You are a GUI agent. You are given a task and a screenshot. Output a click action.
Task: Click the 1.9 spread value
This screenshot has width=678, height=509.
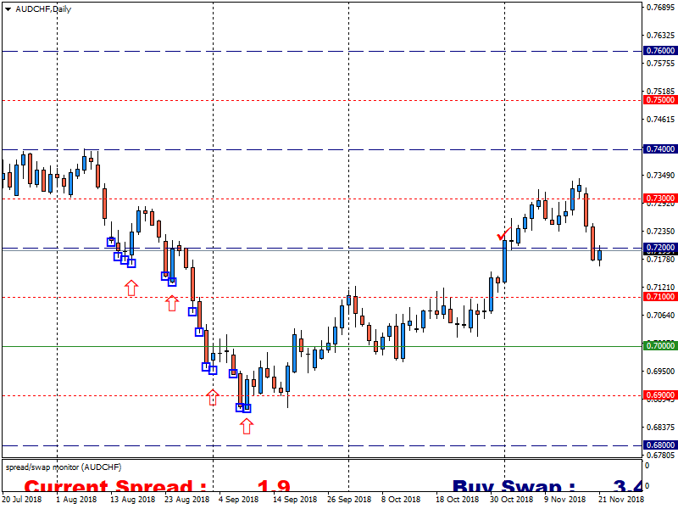[274, 486]
